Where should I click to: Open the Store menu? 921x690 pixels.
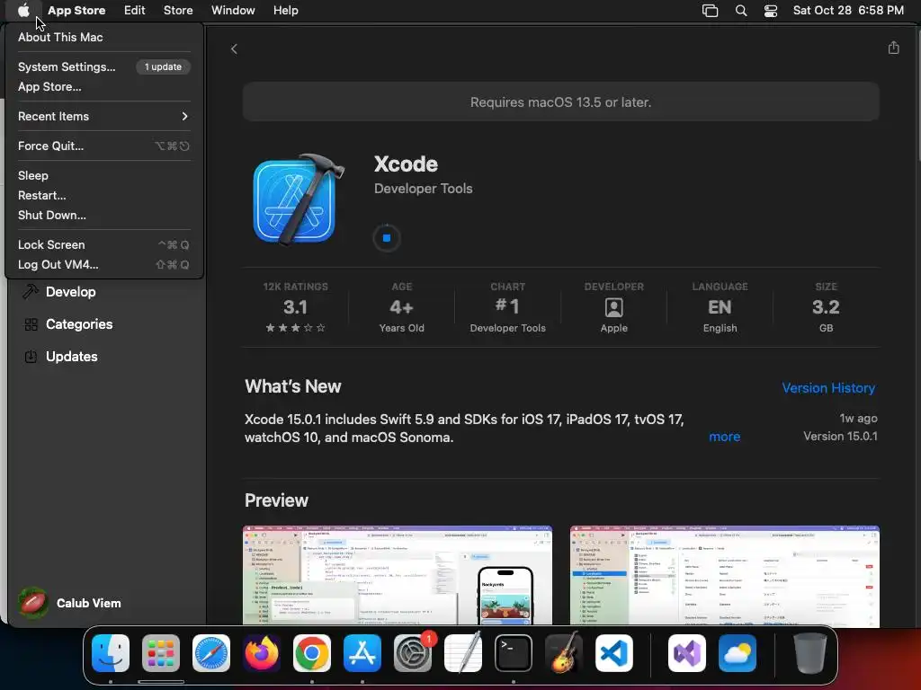(x=178, y=10)
